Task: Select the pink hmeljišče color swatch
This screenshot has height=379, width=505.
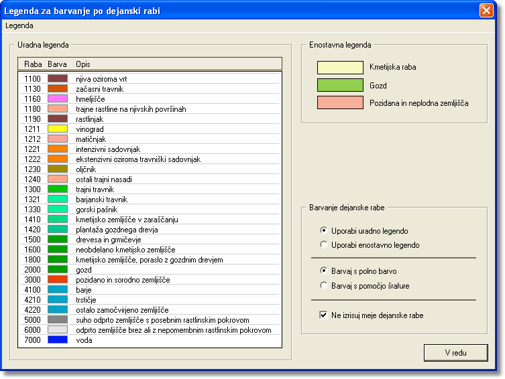Action: [58, 98]
